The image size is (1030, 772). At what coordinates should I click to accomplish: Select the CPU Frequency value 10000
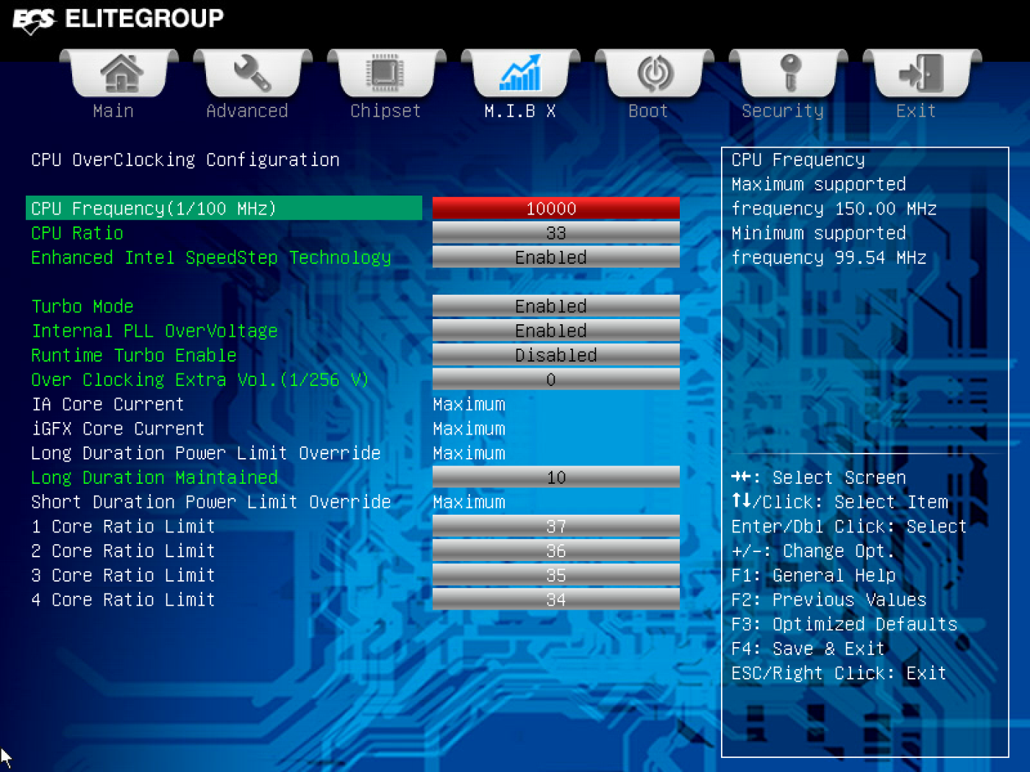point(556,208)
